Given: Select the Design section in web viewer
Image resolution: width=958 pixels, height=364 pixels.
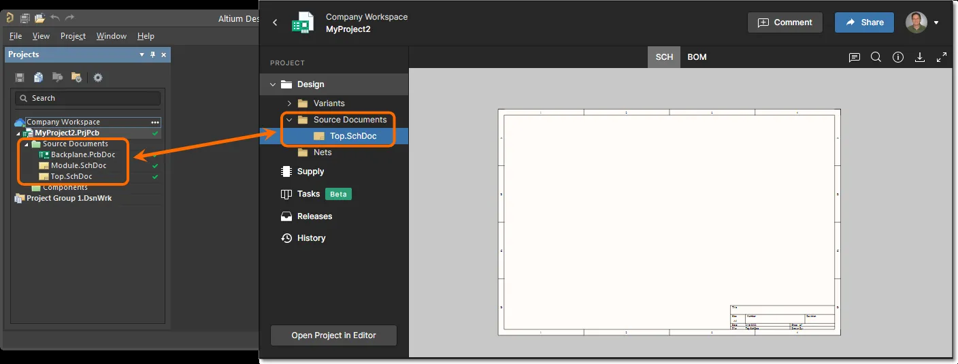Looking at the screenshot, I should tap(334, 84).
